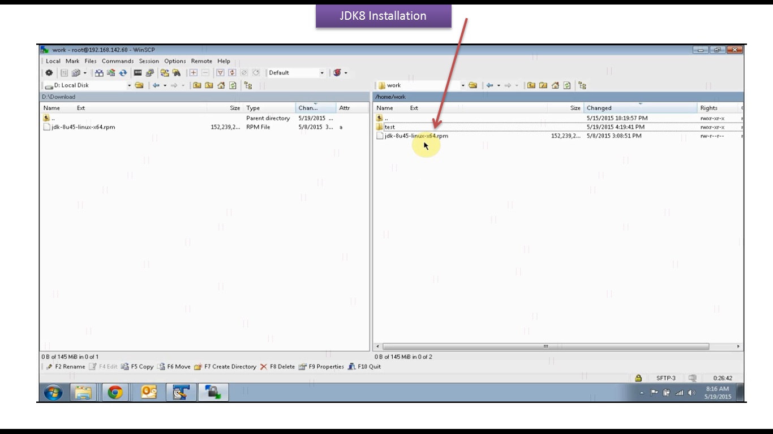
Task: Click the new session globe icon
Action: pyautogui.click(x=337, y=73)
